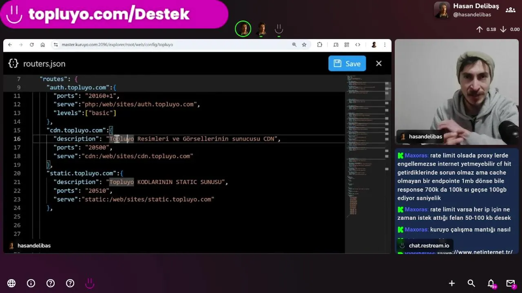Click the upload speed arrow 0.18

tap(480, 29)
